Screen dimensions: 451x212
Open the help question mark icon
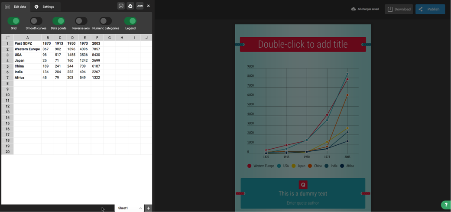coord(445,205)
